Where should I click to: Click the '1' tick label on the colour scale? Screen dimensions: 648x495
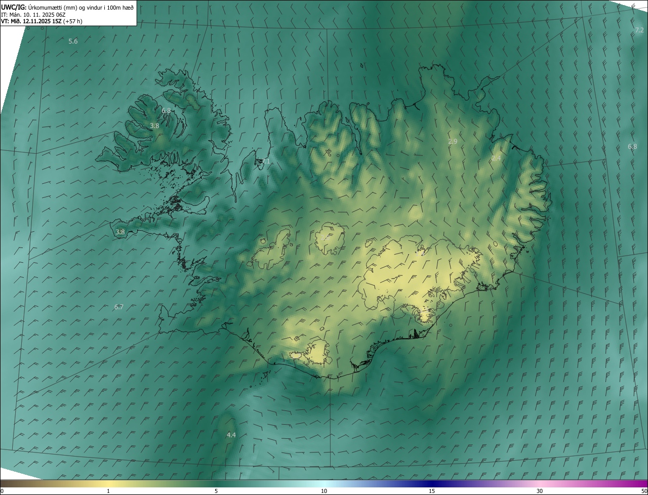pyautogui.click(x=108, y=491)
